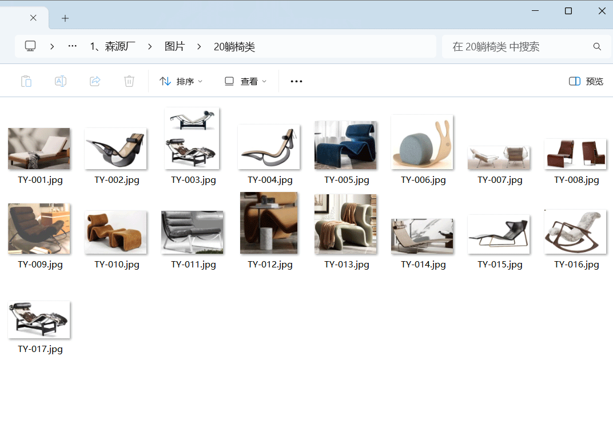Select the TY-008.jpg thumbnail
Screen dimensions: 613x440
(x=575, y=154)
